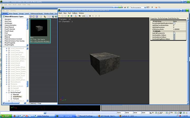Screen dimensions: 190x118
Task: Toggle the Font resource type checkbox
Action: pyautogui.click(x=3, y=33)
